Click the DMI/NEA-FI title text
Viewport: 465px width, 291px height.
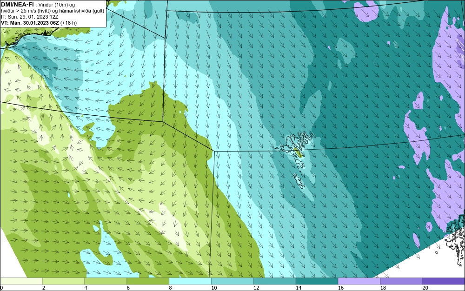17,4
